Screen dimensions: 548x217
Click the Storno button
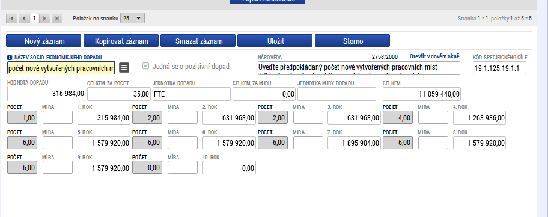click(352, 41)
